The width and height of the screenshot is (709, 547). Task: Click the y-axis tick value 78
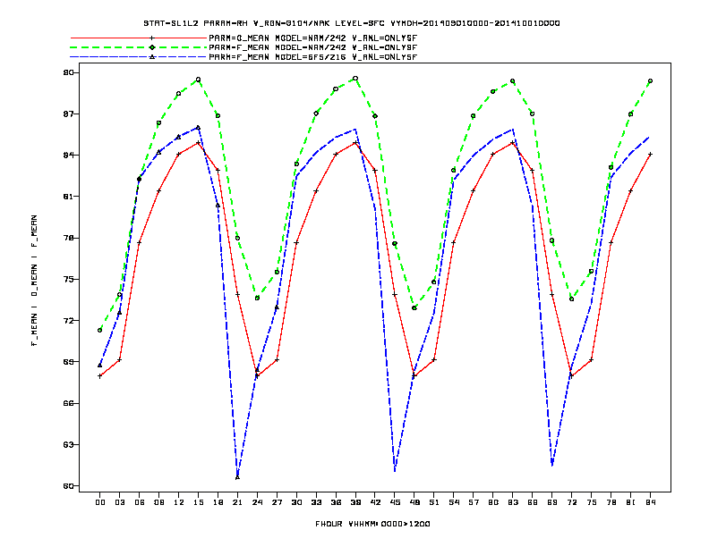68,238
